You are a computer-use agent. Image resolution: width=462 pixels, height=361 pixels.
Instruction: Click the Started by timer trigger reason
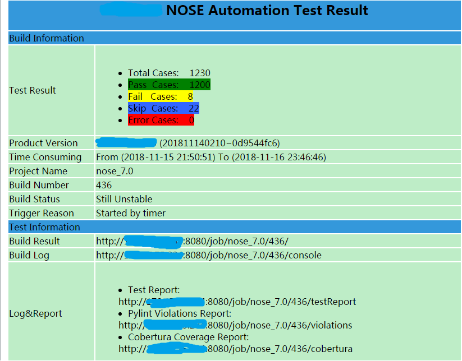pyautogui.click(x=131, y=213)
